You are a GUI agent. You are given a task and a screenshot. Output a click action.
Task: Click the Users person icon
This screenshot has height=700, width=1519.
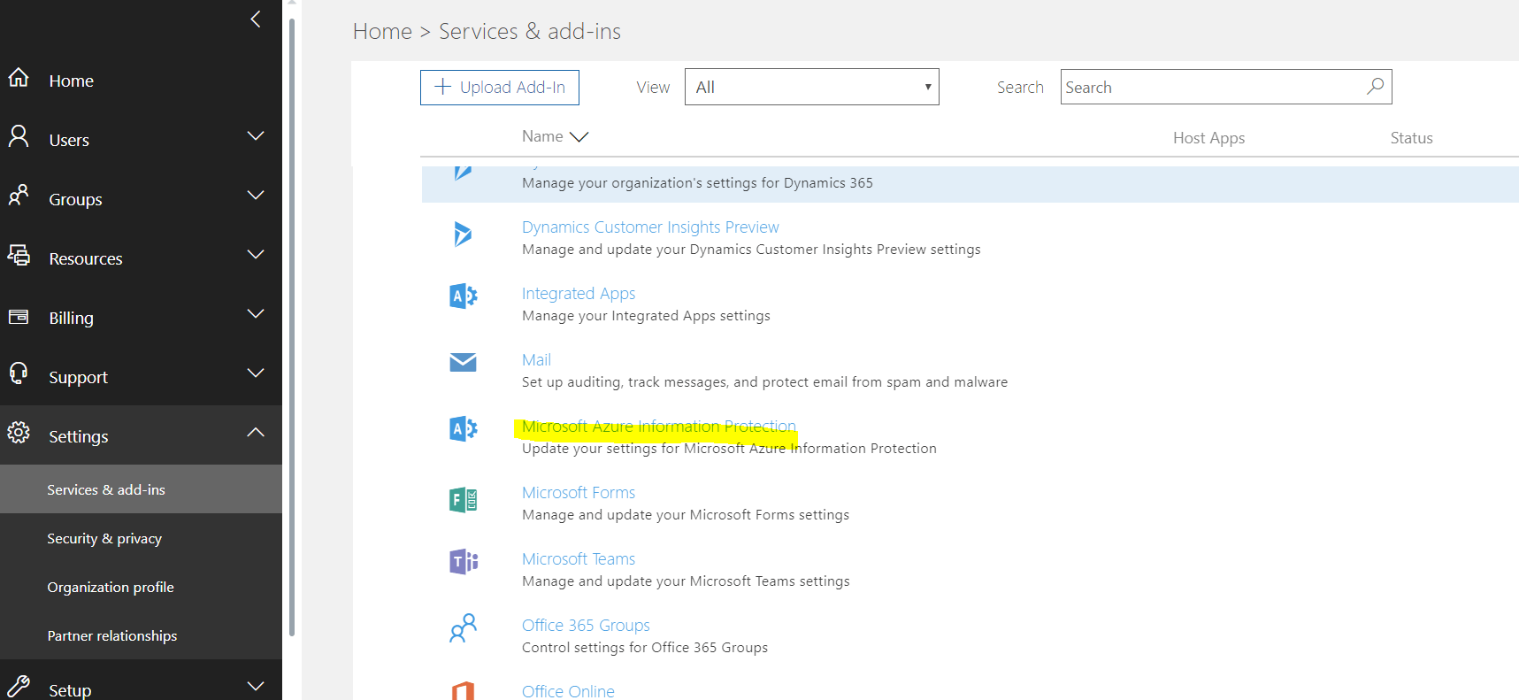[19, 136]
